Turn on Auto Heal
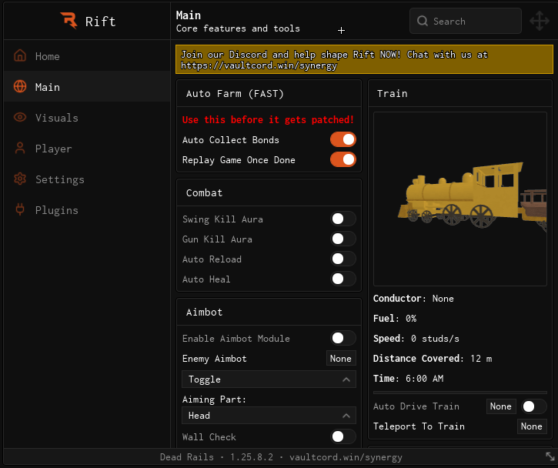Viewport: 558px width, 468px height. point(343,279)
